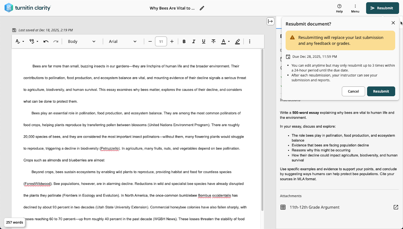The width and height of the screenshot is (403, 229).
Task: Expand the citation tool dropdown arrow
Action: (x=37, y=41)
